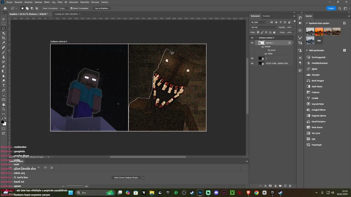Click the Geçiş Yumuşatma input field
The image size is (351, 197).
(x=64, y=8)
